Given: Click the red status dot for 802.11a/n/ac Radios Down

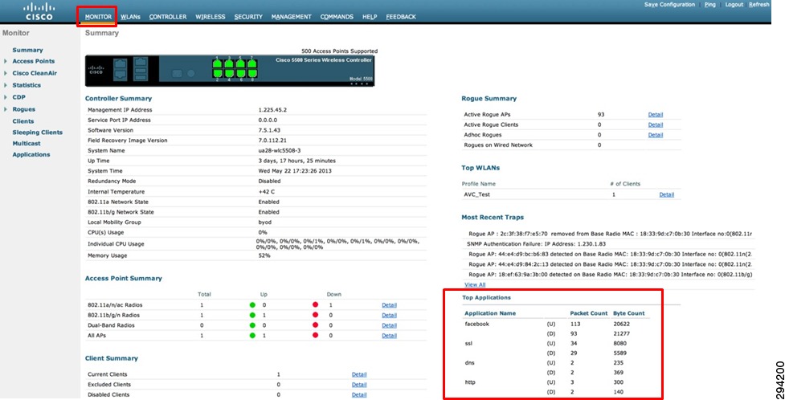Looking at the screenshot, I should coord(316,304).
